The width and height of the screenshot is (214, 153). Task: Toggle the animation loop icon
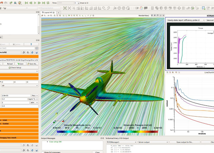click(48, 3)
